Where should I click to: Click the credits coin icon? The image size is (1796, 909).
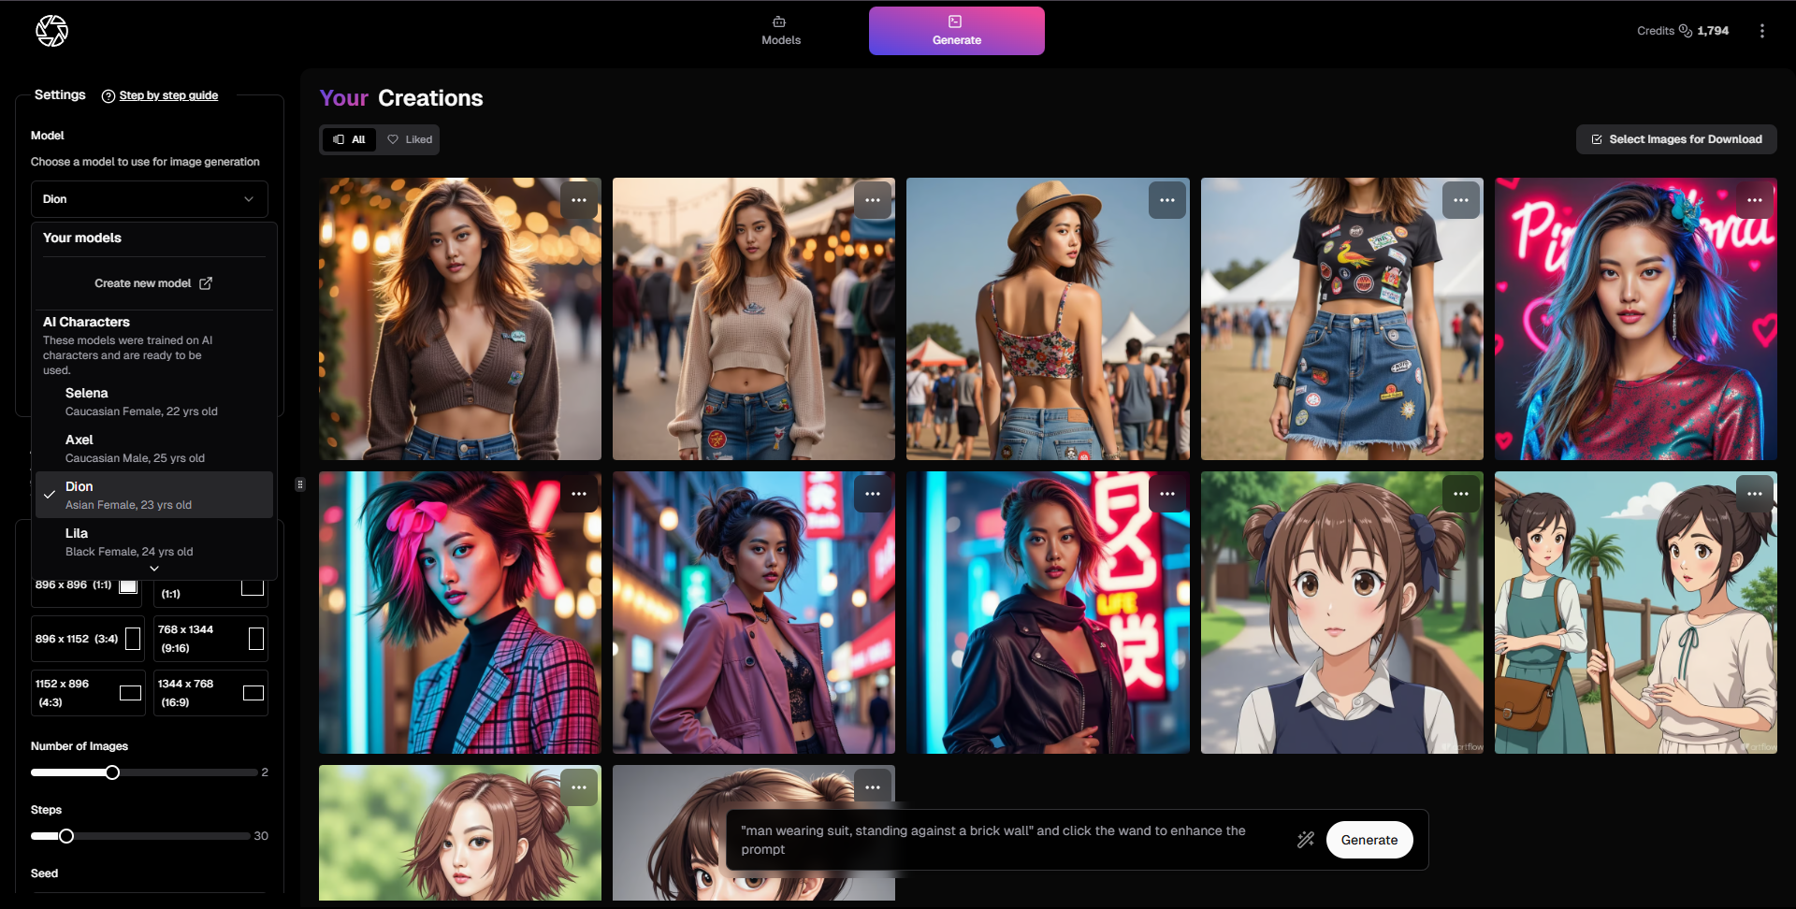tap(1686, 30)
